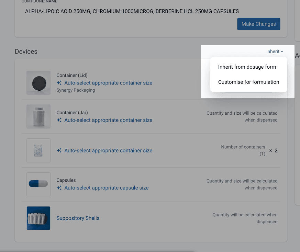Open the Container (Jar) thumbnail image
This screenshot has width=300, height=252.
coord(38,116)
